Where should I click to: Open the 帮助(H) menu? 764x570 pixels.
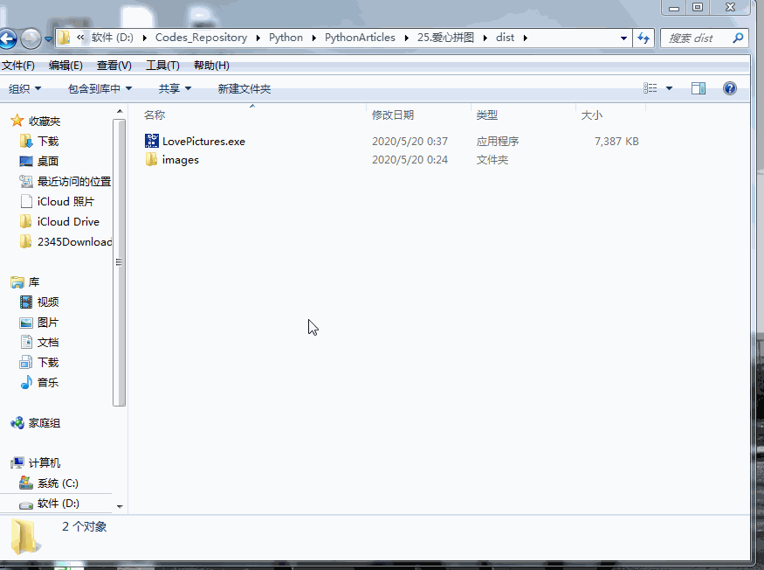(211, 66)
